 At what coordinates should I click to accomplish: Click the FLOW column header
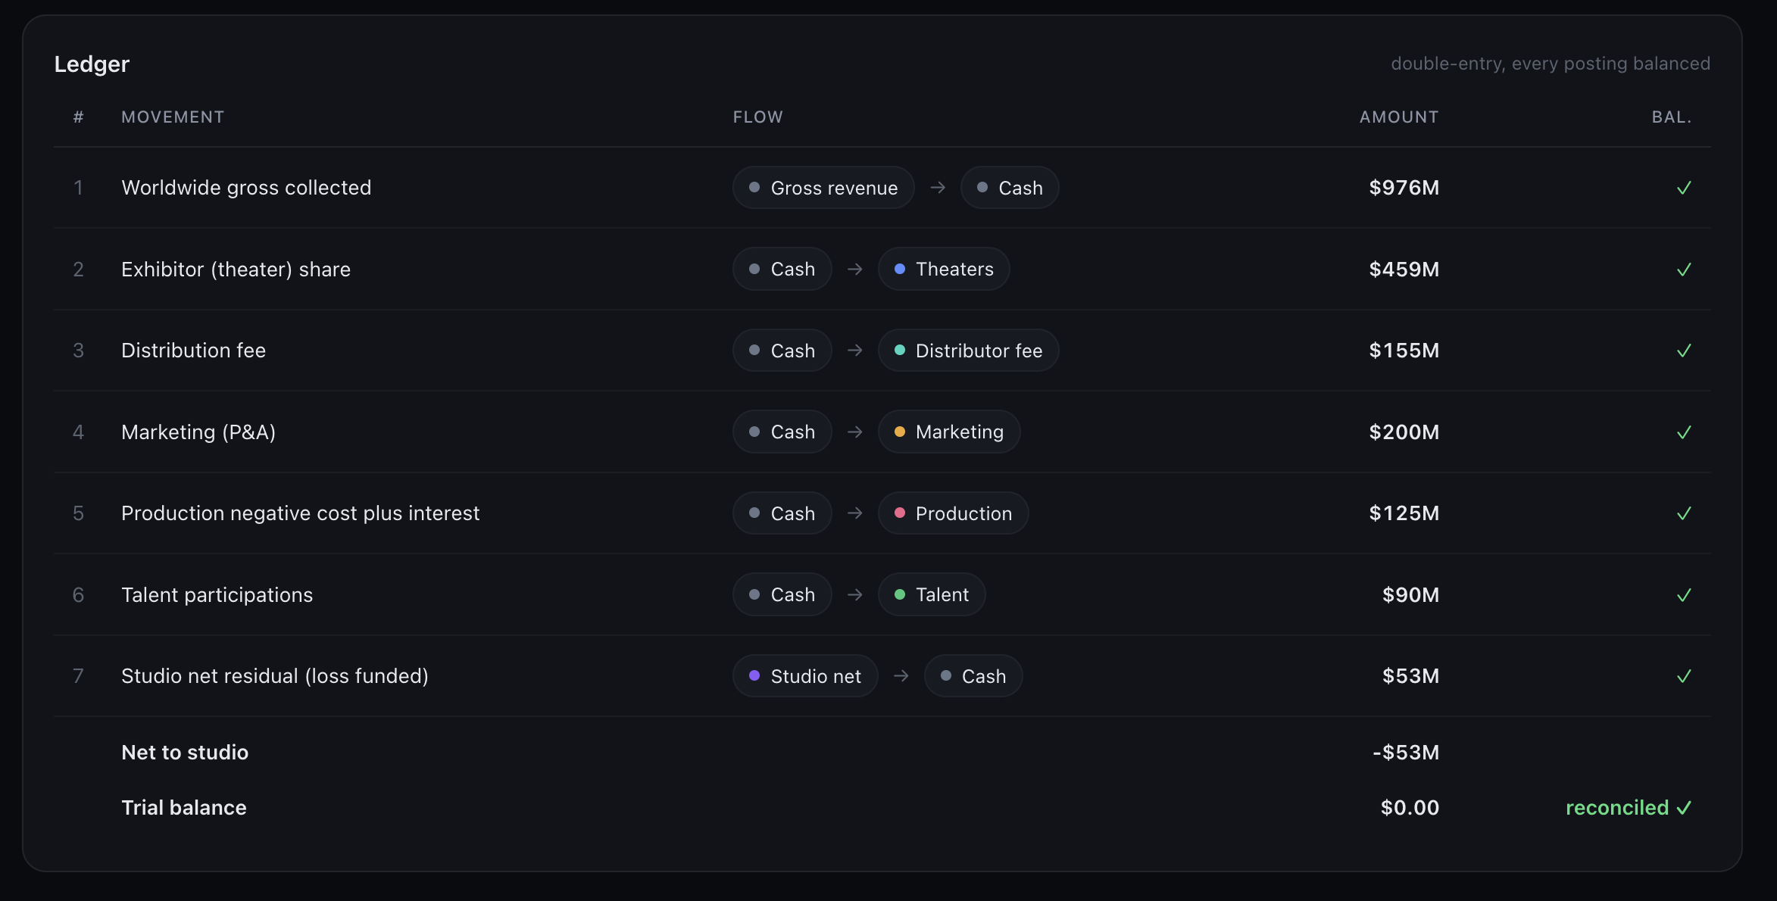click(758, 117)
